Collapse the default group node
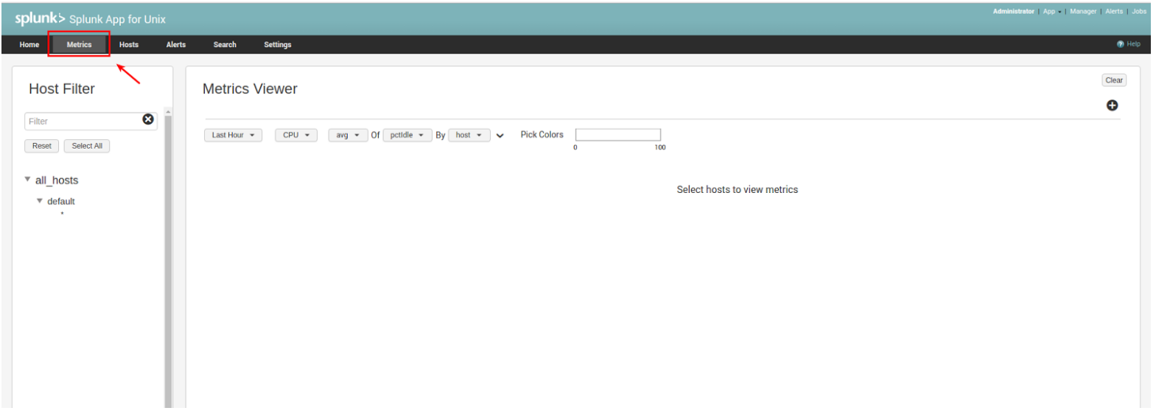Viewport: 1156px width, 419px height. pyautogui.click(x=40, y=201)
